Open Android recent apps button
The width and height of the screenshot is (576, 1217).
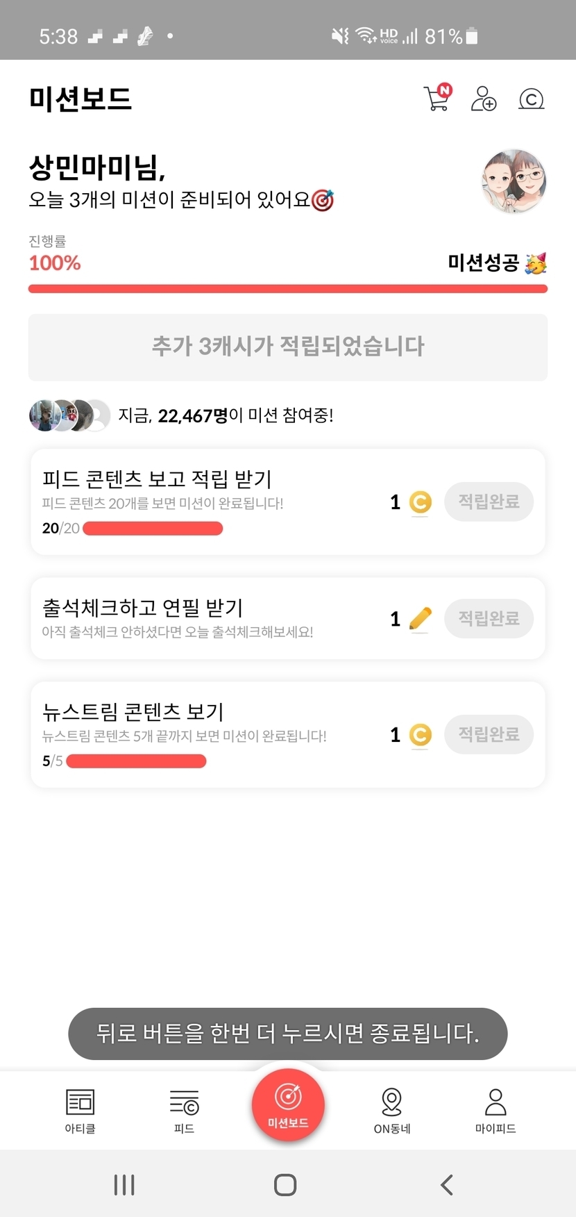pyautogui.click(x=124, y=1184)
